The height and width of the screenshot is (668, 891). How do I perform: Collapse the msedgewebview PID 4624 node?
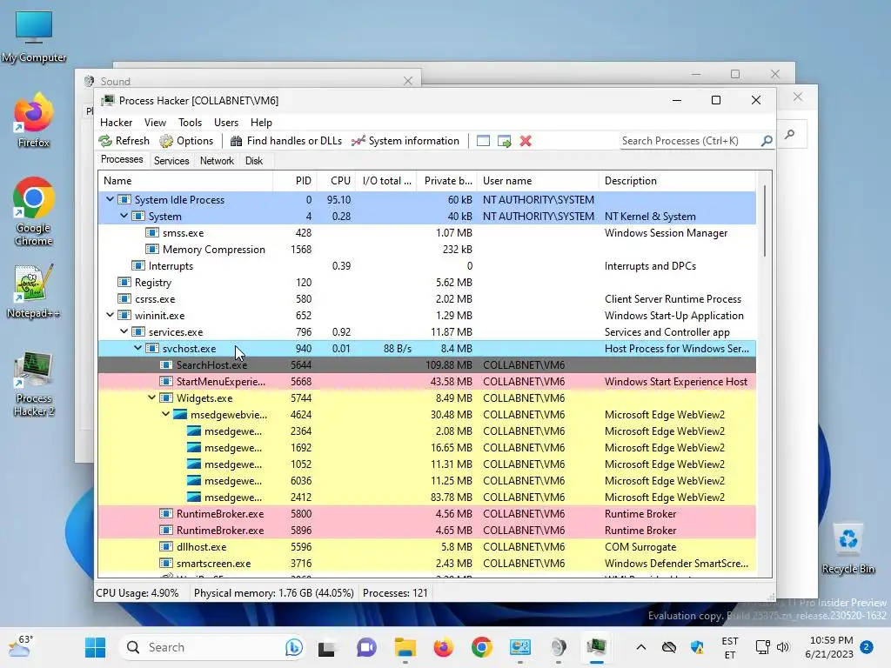click(x=166, y=414)
